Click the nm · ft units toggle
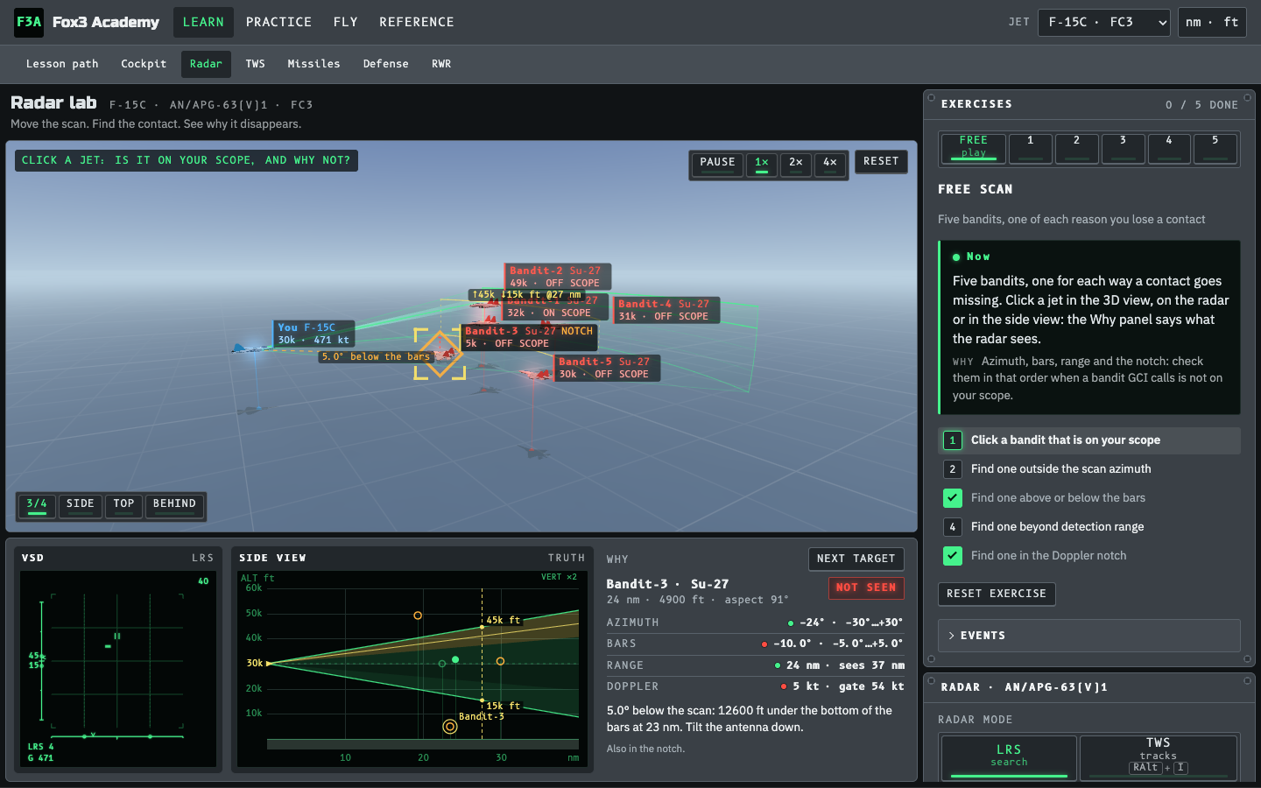 1213,23
